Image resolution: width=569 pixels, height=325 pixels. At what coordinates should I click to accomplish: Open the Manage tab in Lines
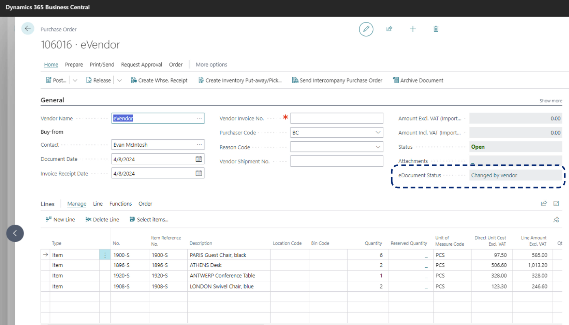pos(77,204)
